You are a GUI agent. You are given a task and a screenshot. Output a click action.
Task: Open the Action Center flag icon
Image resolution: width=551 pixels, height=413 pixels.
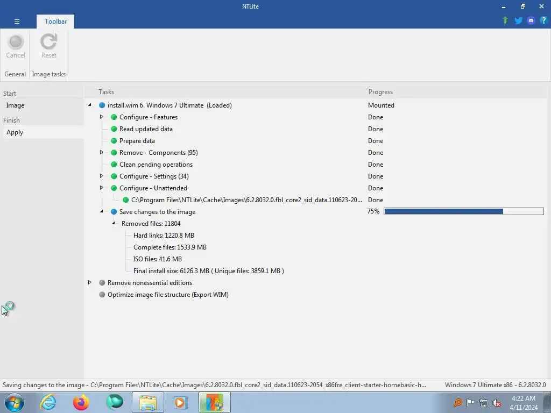point(470,403)
